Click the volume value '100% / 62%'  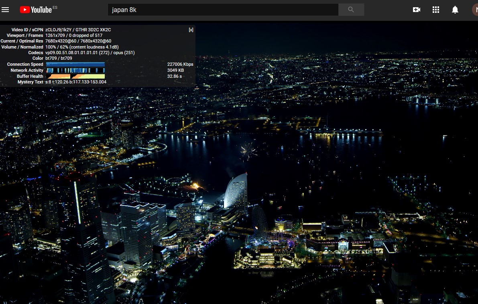pyautogui.click(x=57, y=47)
